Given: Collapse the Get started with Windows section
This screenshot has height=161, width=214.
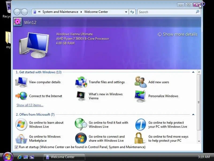Looking at the screenshot, I should click(193, 72).
